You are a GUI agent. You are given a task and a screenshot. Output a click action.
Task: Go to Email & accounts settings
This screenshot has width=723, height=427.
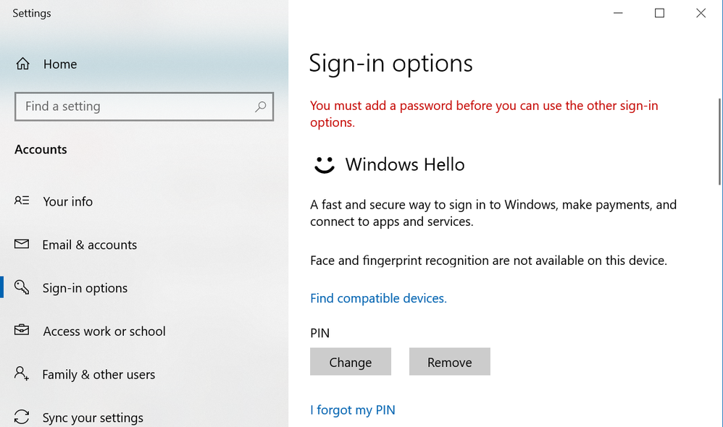[x=89, y=245]
